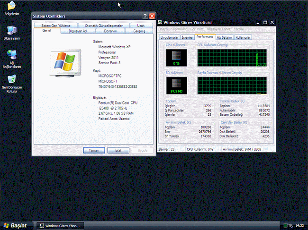Open the Ağ İletişimi tab

225,37
